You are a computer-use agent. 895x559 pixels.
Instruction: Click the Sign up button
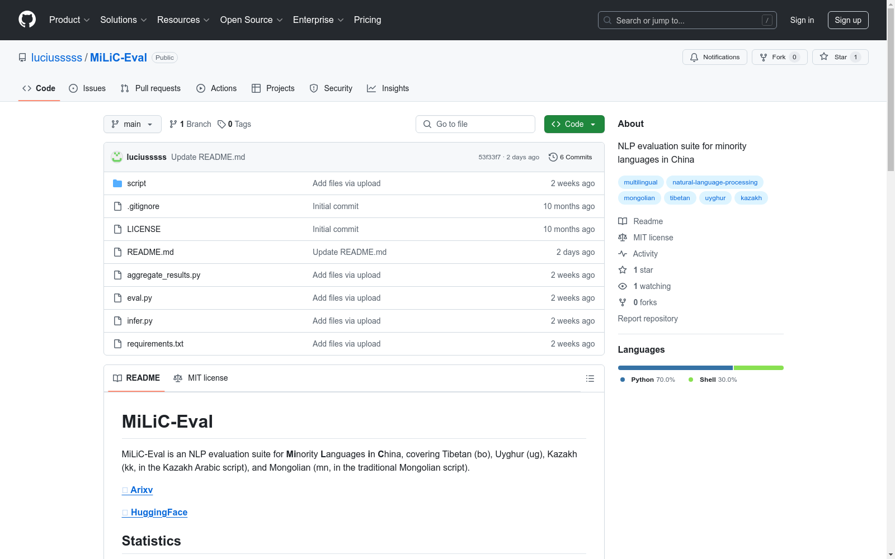(x=847, y=20)
